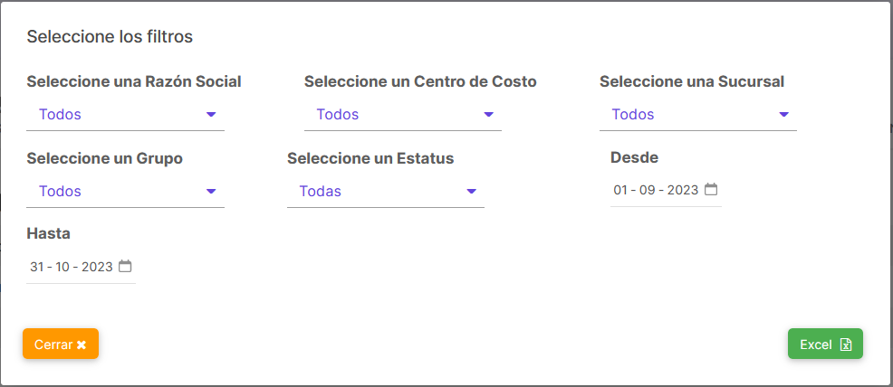Click the 'Seleccione un Estatus' label

370,158
